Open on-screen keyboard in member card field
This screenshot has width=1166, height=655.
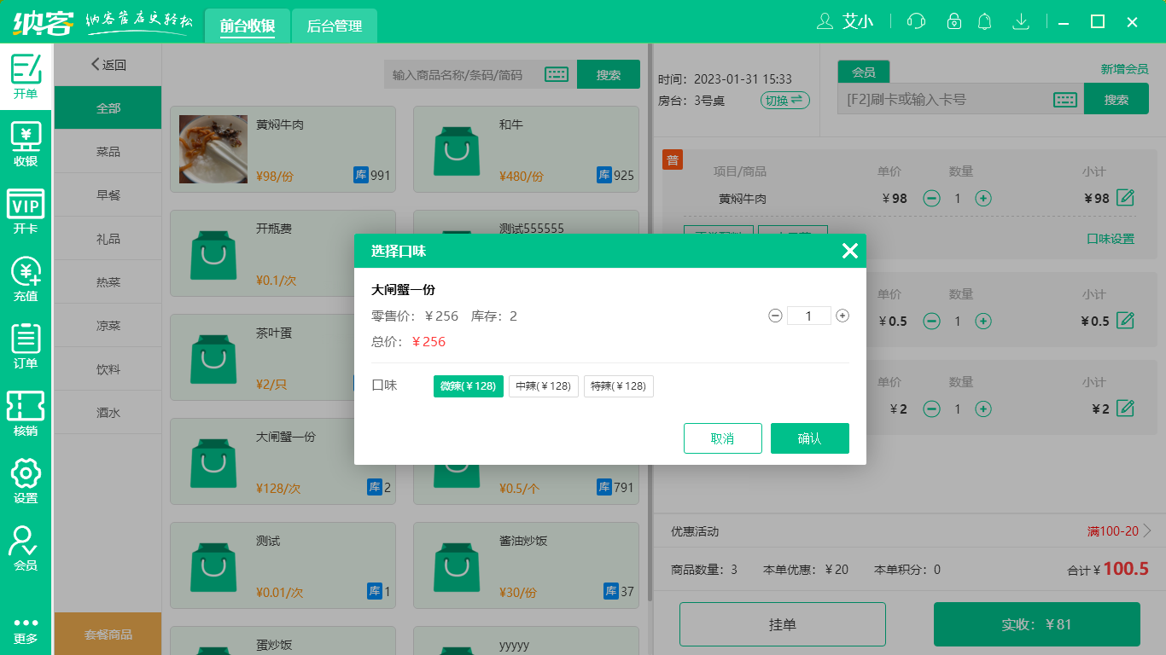click(1065, 100)
